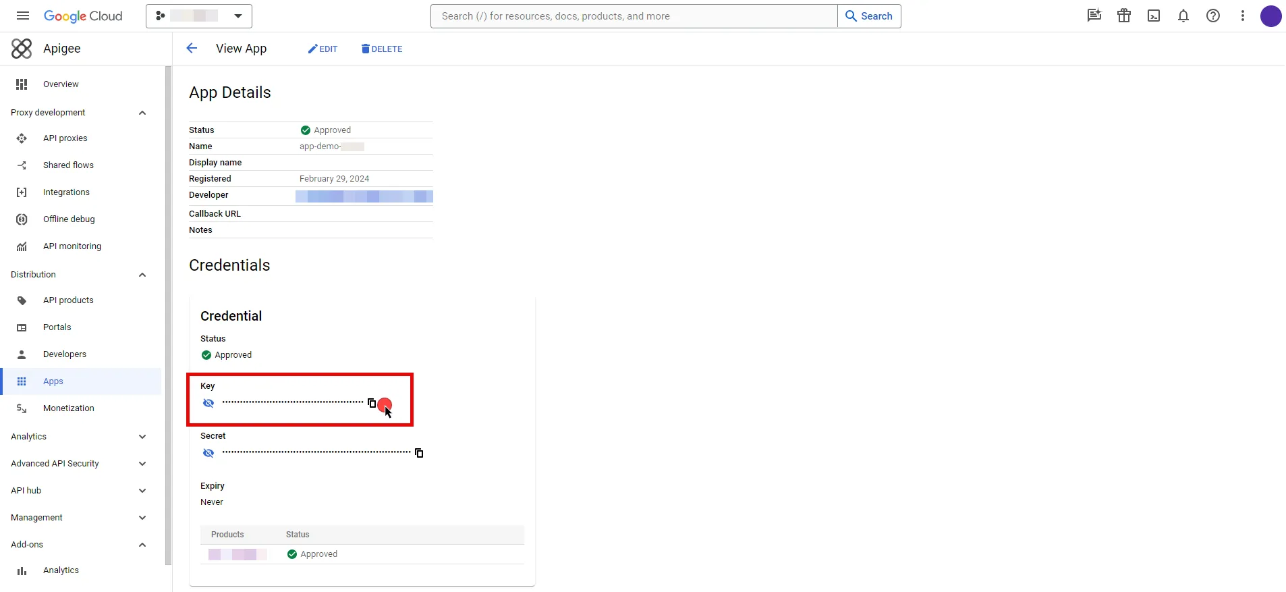The image size is (1286, 592).
Task: Toggle visibility of the credential Secret
Action: (208, 453)
